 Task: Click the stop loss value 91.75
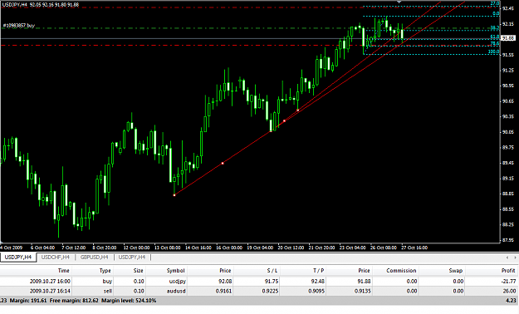(272, 282)
